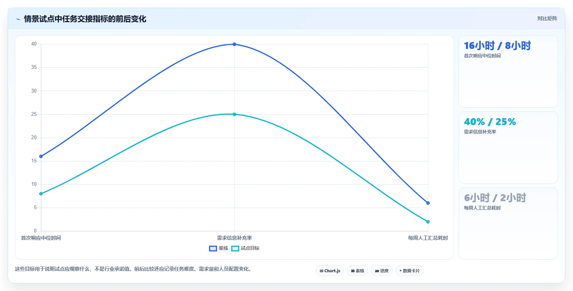The width and height of the screenshot is (573, 291).
Task: Click the 基线 point for 首次响应中位时间
Action: tap(41, 156)
